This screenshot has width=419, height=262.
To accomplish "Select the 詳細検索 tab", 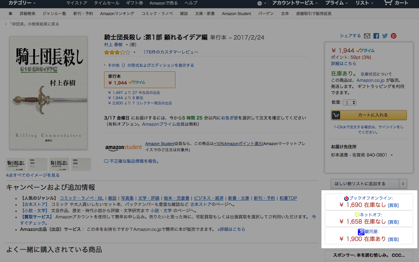I will point(27,13).
